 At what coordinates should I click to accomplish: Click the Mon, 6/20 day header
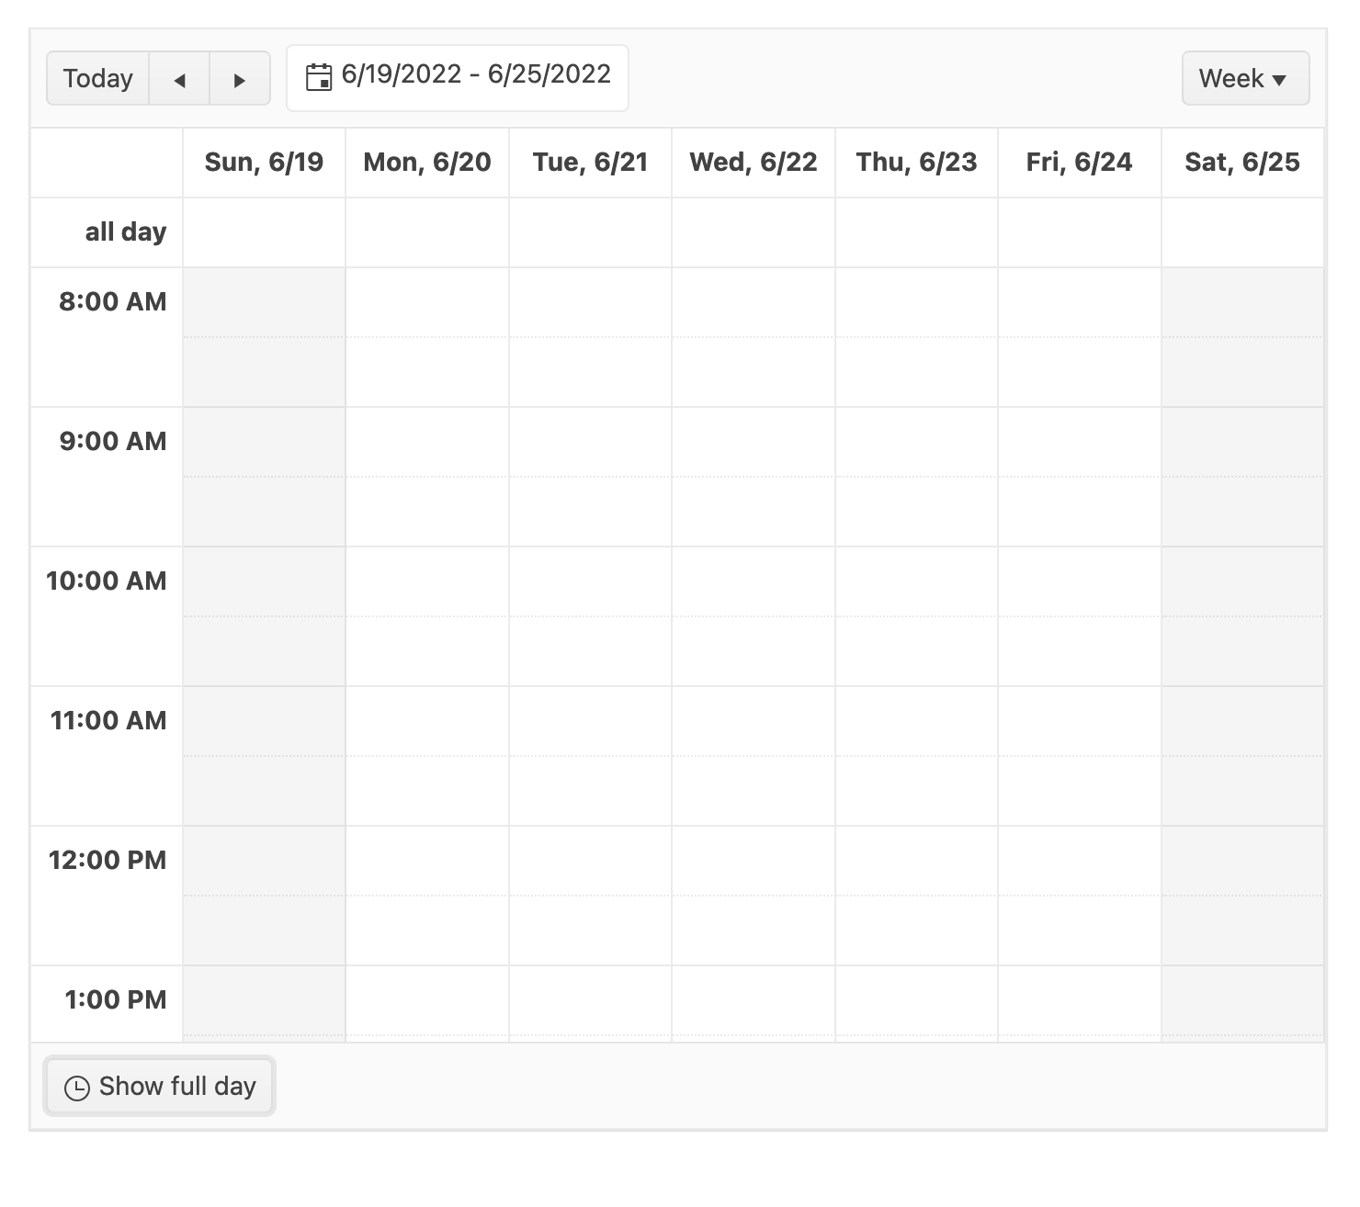coord(427,163)
